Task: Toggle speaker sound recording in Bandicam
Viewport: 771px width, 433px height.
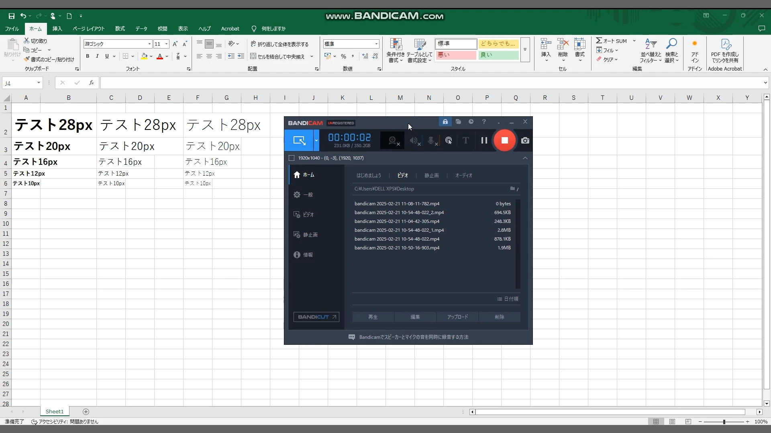Action: pos(414,140)
